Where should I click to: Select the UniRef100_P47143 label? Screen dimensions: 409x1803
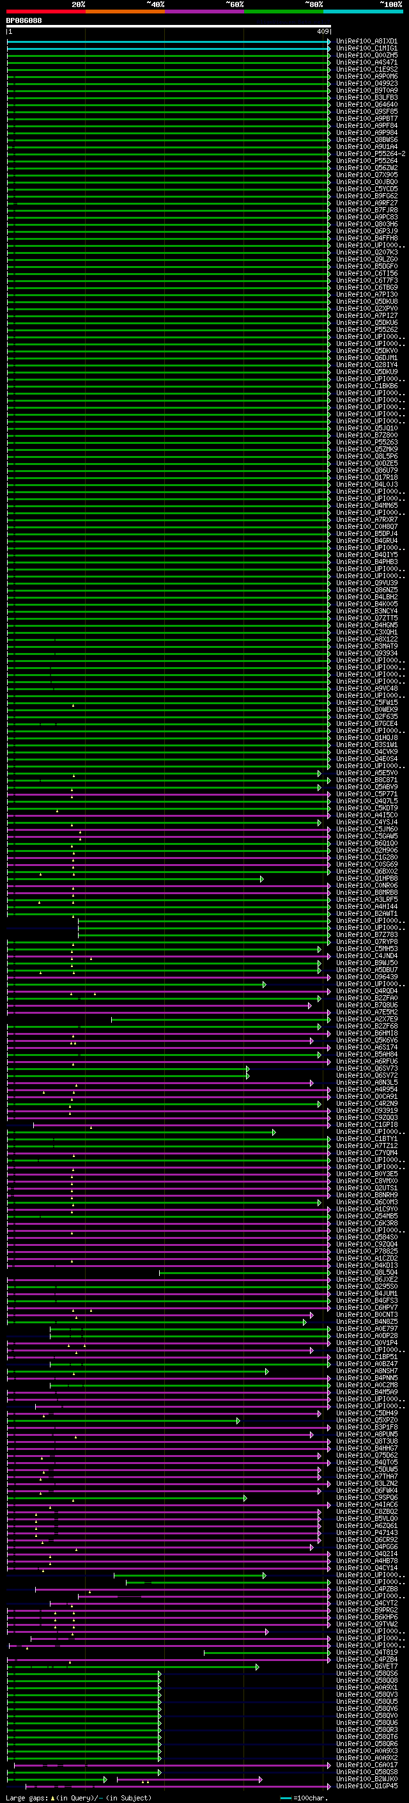coord(367,1534)
